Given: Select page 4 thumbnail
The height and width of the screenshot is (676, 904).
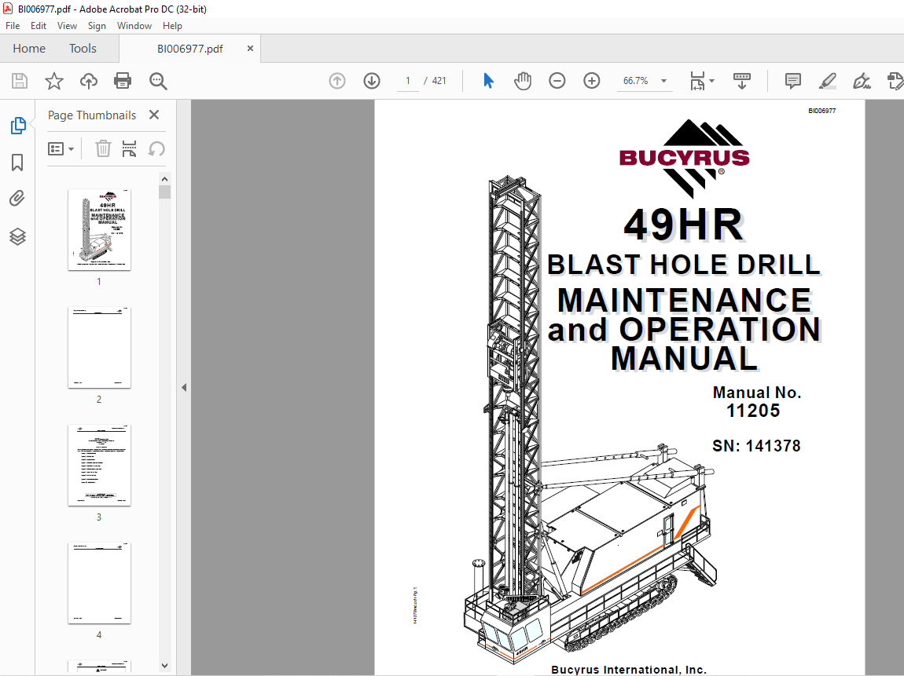Looking at the screenshot, I should click(99, 583).
